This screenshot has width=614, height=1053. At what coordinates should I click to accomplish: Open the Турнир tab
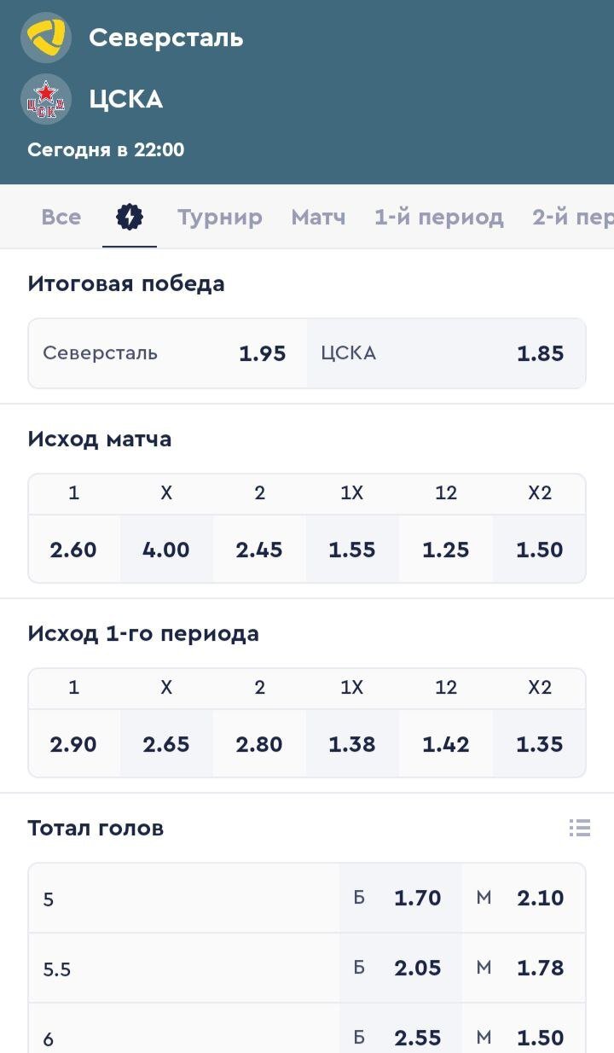[x=220, y=218]
